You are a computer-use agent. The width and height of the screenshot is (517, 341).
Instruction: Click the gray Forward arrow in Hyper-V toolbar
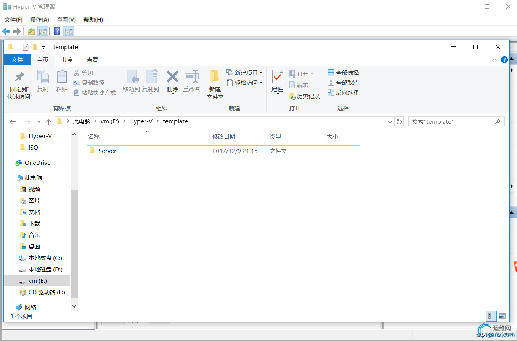(x=16, y=32)
